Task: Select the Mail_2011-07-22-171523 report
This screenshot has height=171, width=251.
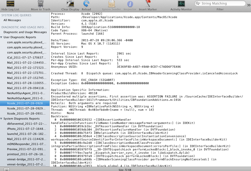Action: click(x=25, y=68)
